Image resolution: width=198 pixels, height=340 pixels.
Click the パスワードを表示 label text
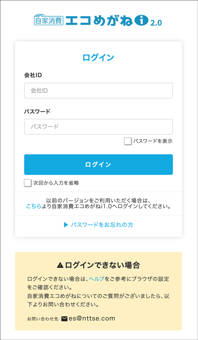coord(153,141)
